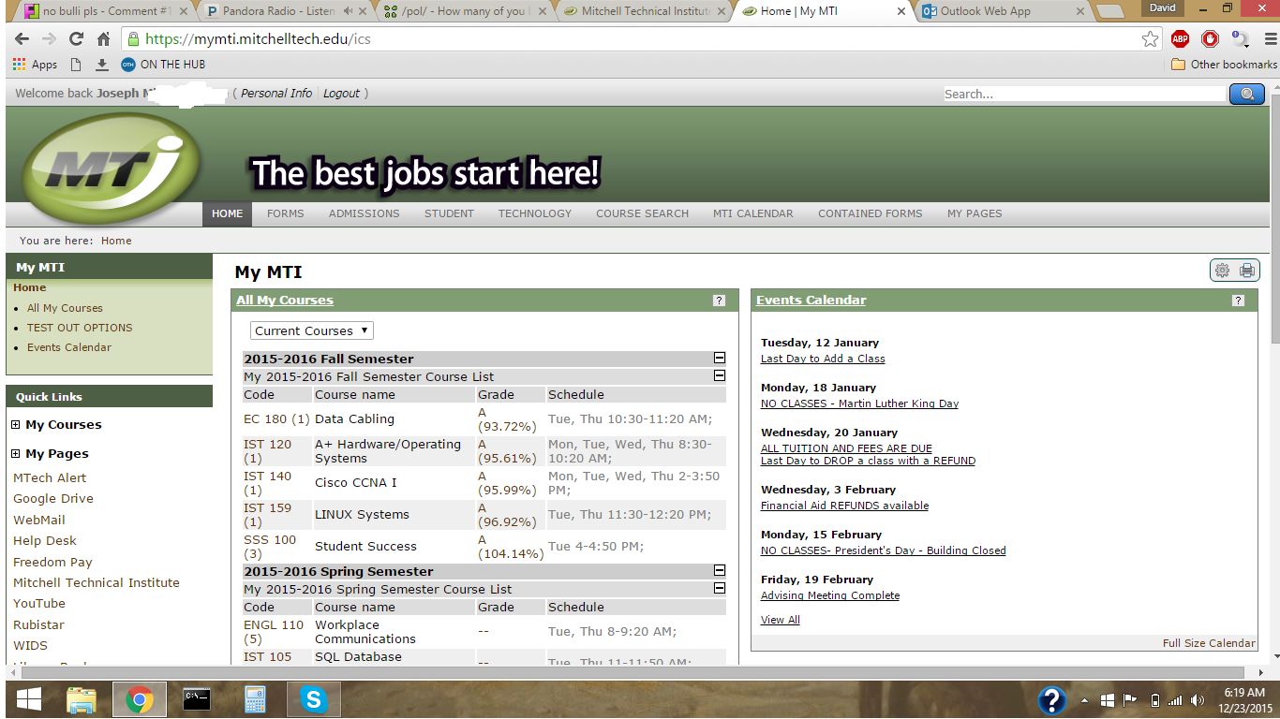Image resolution: width=1280 pixels, height=719 pixels.
Task: Open Skype from the taskbar
Action: [x=314, y=699]
